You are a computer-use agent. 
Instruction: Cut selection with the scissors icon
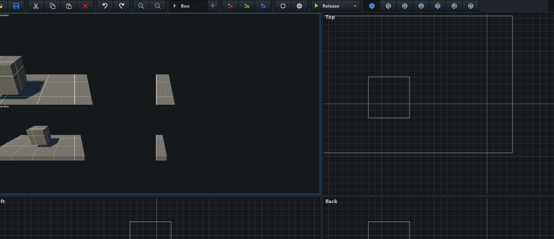point(36,6)
